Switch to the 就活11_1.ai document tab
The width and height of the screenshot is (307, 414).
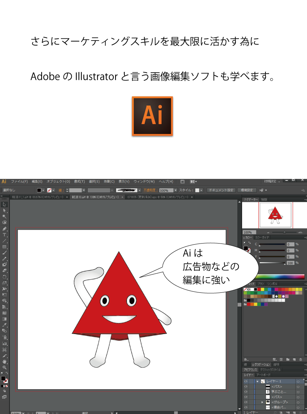pyautogui.click(x=38, y=197)
